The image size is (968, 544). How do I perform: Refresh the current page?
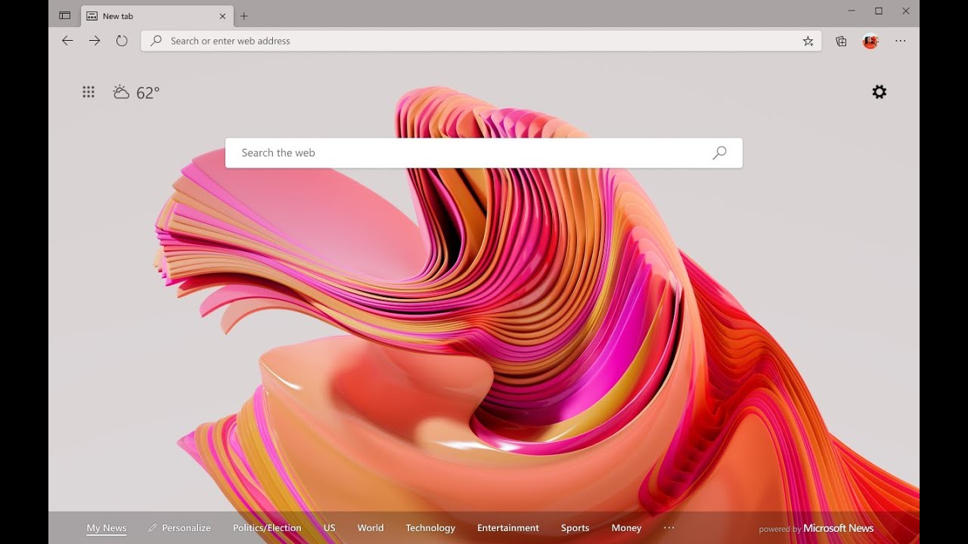[x=122, y=41]
